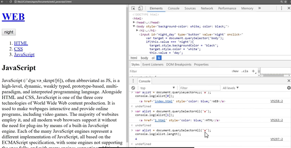Select ol in the breadcrumb bar
Viewport: 291px width, 148px height.
point(153,58)
